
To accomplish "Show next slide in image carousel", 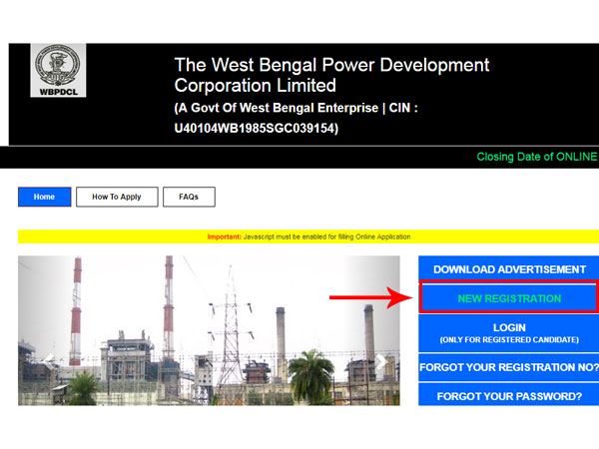I will [380, 362].
